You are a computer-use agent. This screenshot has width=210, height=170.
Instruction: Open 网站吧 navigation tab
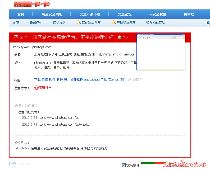click(189, 14)
